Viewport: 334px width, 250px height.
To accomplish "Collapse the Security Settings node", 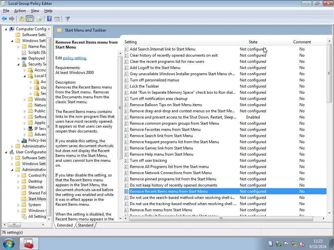I will coord(18,64).
